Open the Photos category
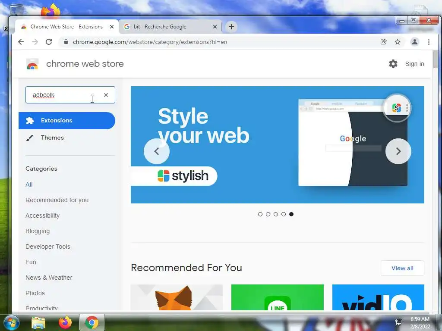The width and height of the screenshot is (442, 331). pyautogui.click(x=35, y=293)
